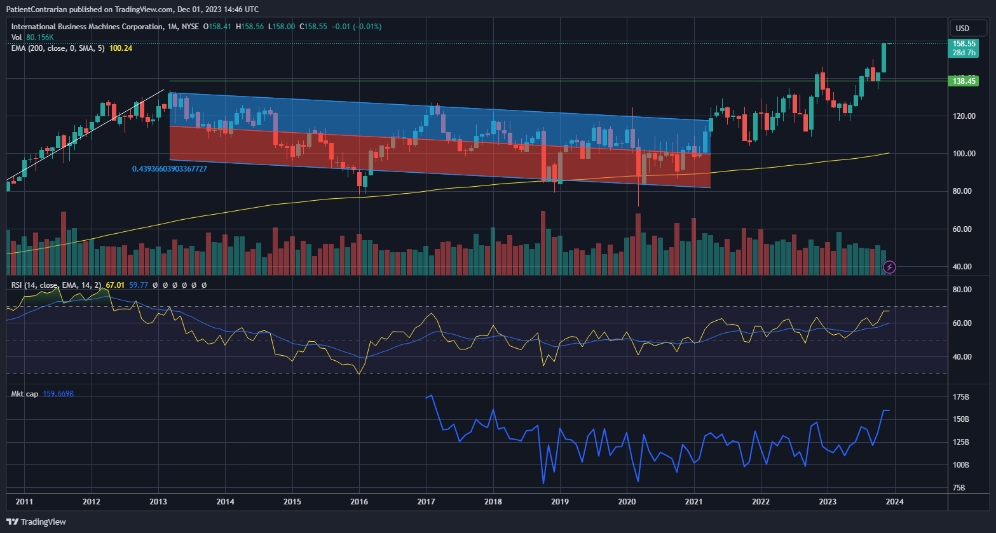Image resolution: width=996 pixels, height=533 pixels.
Task: Click the high value H158.56
Action: (249, 27)
